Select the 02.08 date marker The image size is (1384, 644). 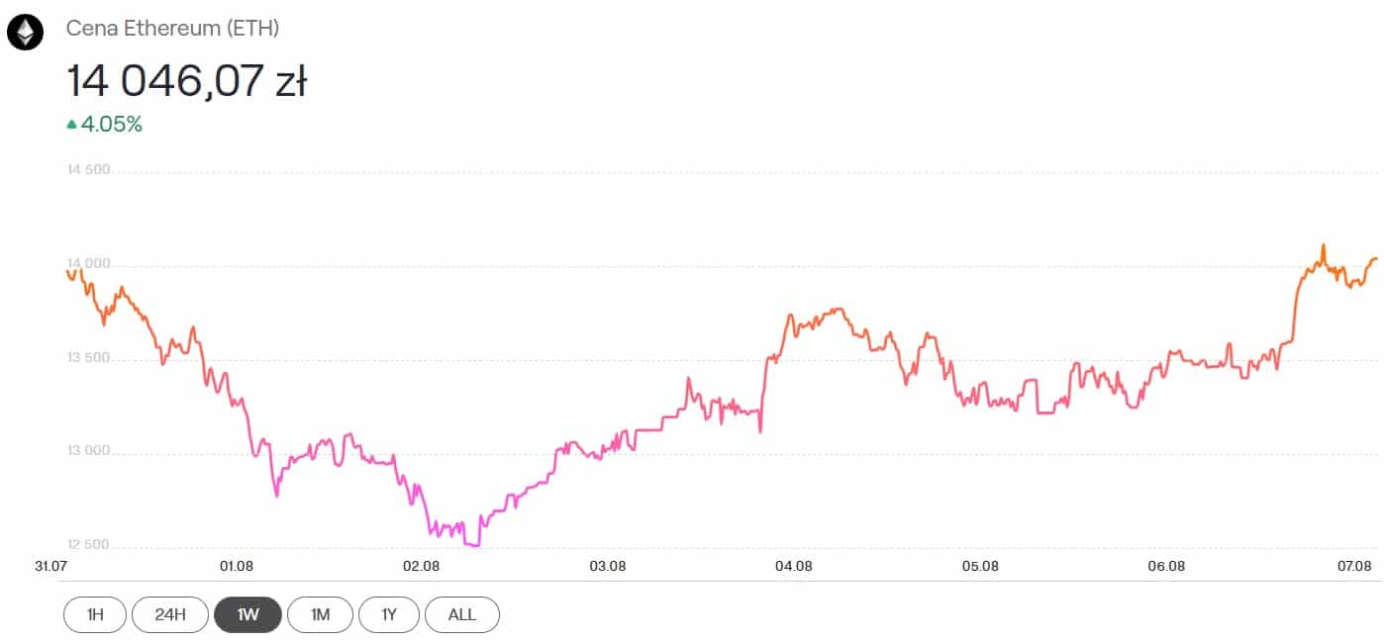[422, 566]
